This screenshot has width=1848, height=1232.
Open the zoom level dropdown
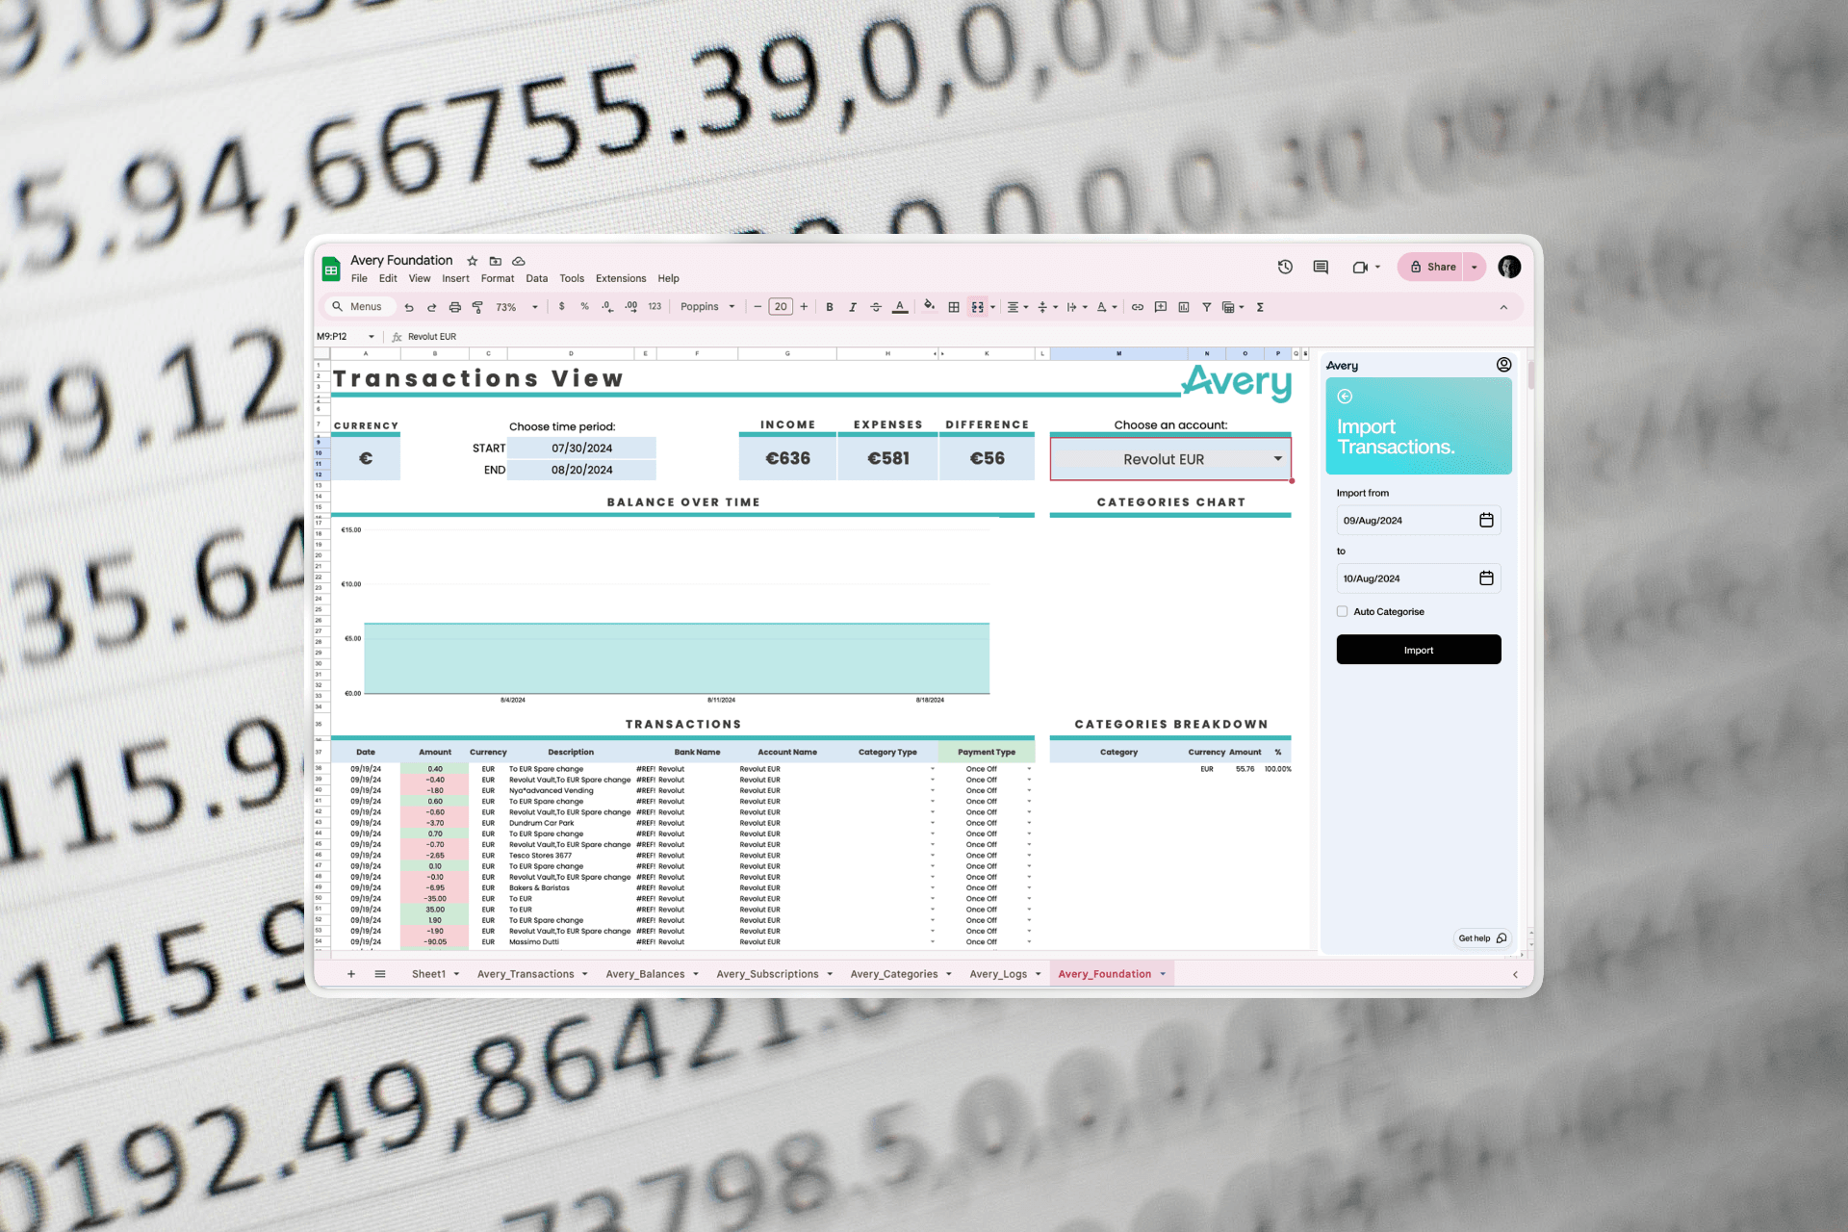pyautogui.click(x=517, y=307)
